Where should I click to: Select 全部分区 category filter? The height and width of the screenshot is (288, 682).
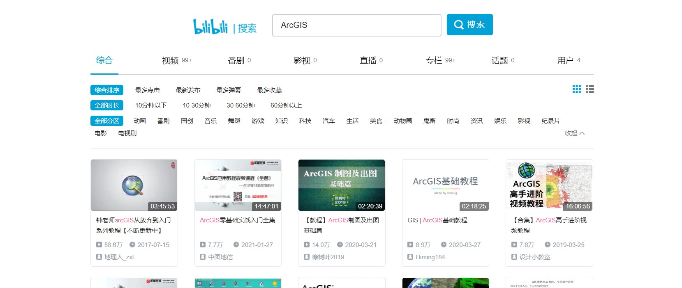pos(107,121)
